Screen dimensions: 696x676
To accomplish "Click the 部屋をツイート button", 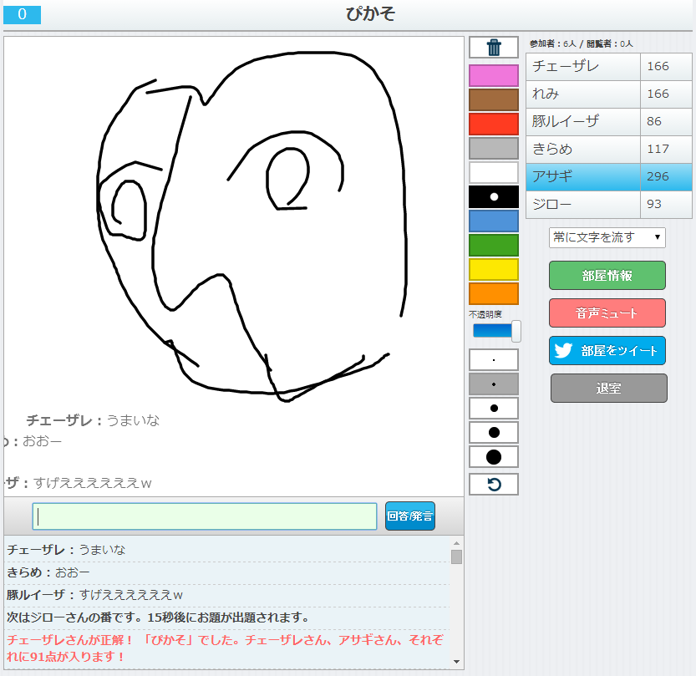I will pos(607,351).
